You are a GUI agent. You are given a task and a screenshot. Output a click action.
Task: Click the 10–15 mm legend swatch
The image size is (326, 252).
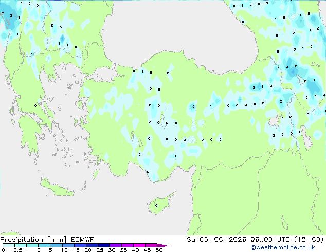point(68,245)
